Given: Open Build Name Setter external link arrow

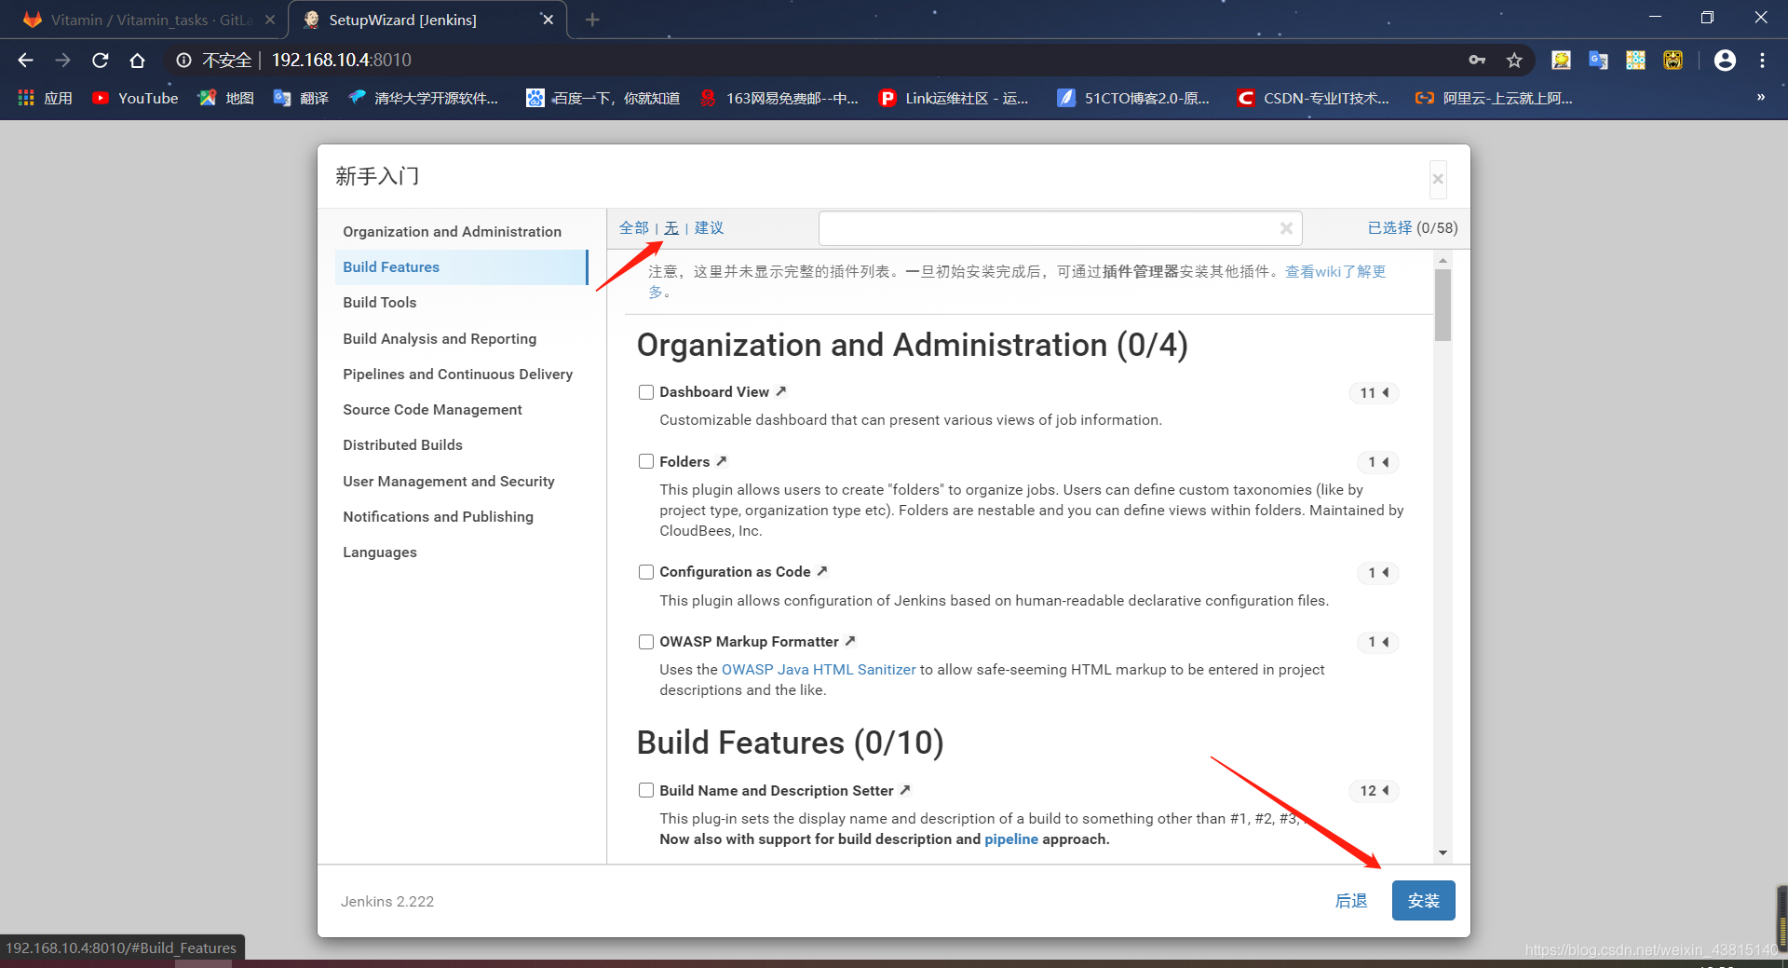Looking at the screenshot, I should (x=905, y=790).
